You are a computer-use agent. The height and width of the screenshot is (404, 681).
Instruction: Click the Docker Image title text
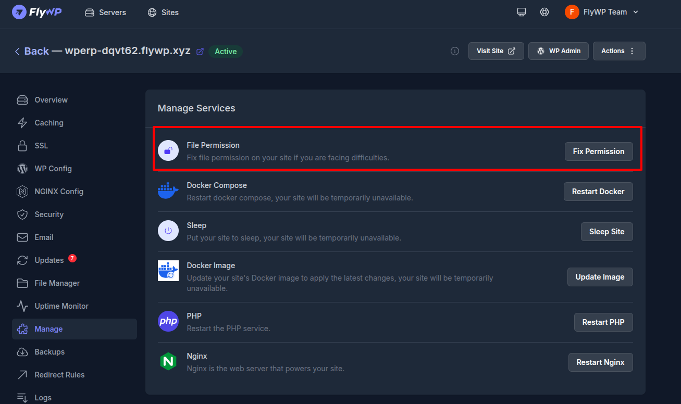pos(211,266)
